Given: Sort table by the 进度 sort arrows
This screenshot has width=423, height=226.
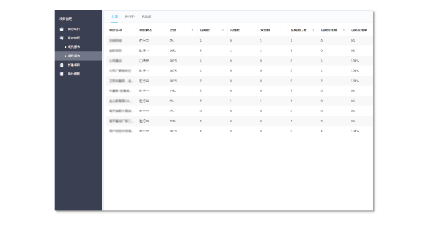Looking at the screenshot, I should pyautogui.click(x=192, y=30).
